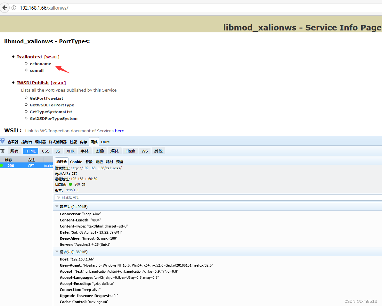Switch to the 响应 response detail tab

(x=99, y=162)
